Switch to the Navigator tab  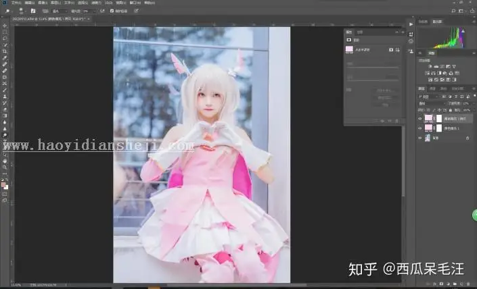coord(423,22)
